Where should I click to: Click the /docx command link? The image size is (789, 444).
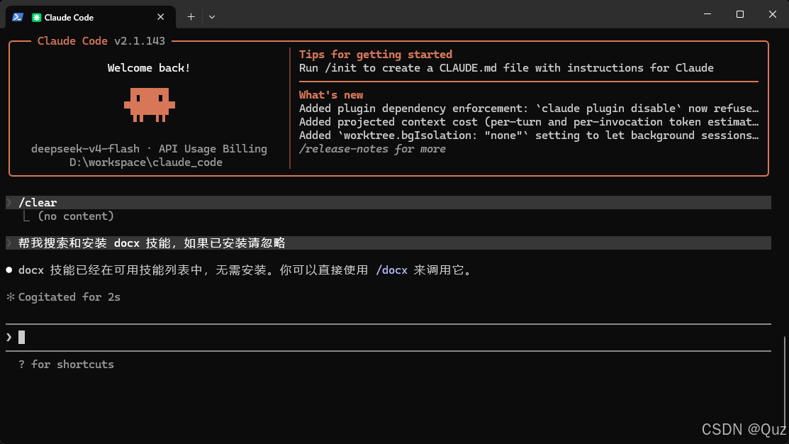[391, 270]
